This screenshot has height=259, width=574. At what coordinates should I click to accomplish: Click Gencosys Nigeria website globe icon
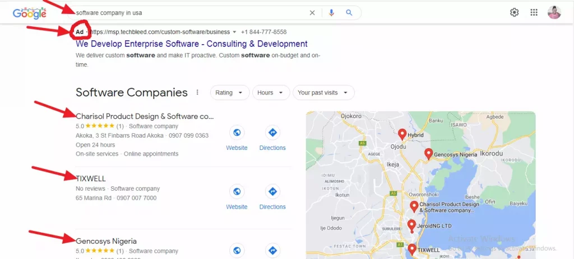237,251
